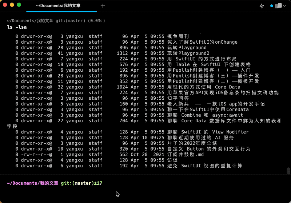Click the file 订阅并鼓励.md
Screen dimensions: 291x203
pos(186,155)
